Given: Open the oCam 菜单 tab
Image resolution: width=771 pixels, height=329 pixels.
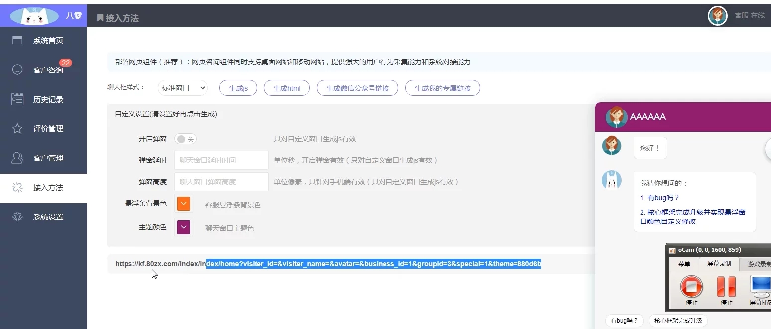Looking at the screenshot, I should (684, 264).
